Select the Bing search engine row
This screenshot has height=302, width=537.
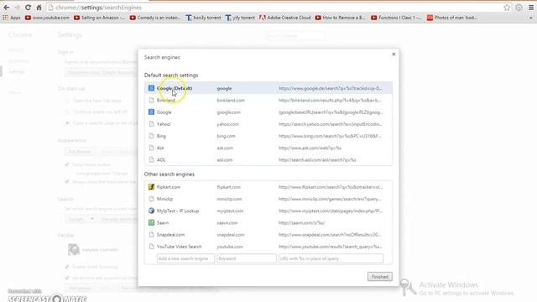coord(268,136)
